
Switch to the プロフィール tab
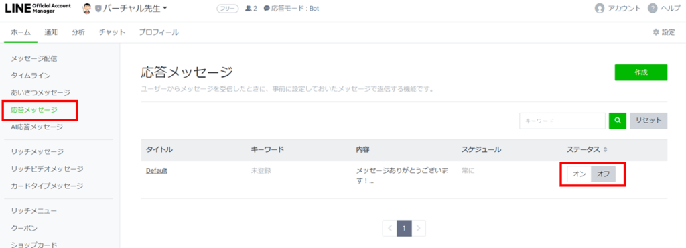[159, 32]
